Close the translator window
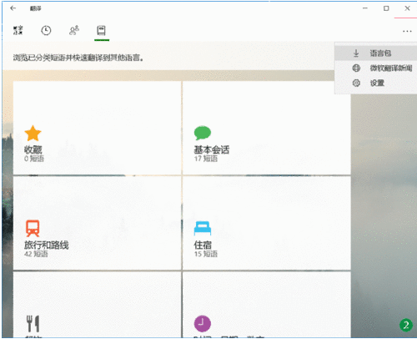 [x=407, y=8]
